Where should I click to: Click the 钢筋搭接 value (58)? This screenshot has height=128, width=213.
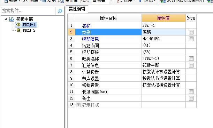click(x=163, y=52)
